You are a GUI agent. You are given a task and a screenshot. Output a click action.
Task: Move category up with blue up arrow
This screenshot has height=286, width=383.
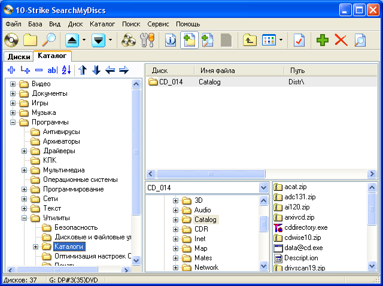coord(83,70)
